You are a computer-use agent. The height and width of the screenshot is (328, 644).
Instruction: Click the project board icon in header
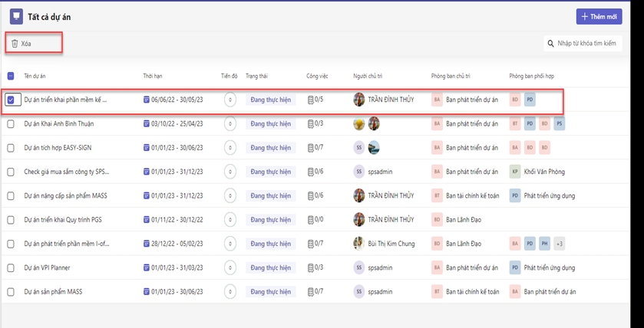pyautogui.click(x=16, y=16)
